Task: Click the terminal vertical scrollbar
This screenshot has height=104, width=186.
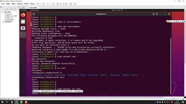Action: [x=171, y=66]
